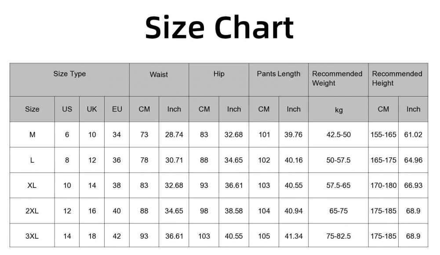Select the M size row label

click(x=32, y=135)
